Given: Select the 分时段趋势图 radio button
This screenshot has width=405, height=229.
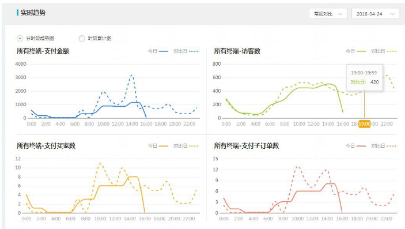Looking at the screenshot, I should tap(20, 39).
